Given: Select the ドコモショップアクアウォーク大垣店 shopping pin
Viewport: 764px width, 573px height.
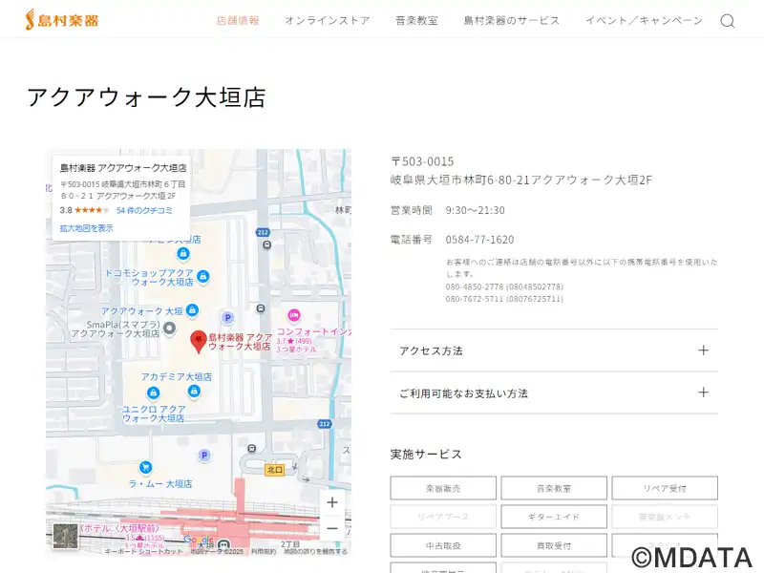Looking at the screenshot, I should click(203, 276).
